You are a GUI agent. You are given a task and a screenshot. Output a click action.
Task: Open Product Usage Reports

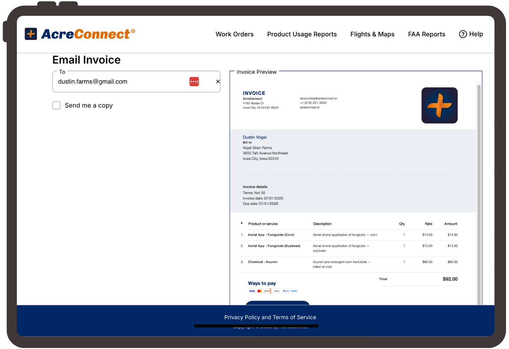(x=302, y=34)
